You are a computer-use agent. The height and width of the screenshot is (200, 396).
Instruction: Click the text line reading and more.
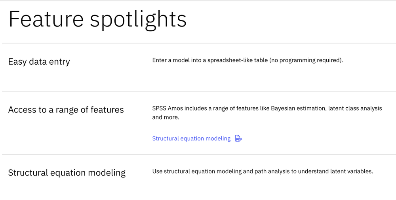pos(166,117)
